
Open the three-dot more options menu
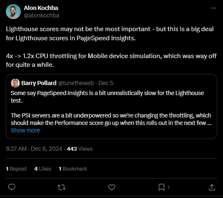[213, 8]
